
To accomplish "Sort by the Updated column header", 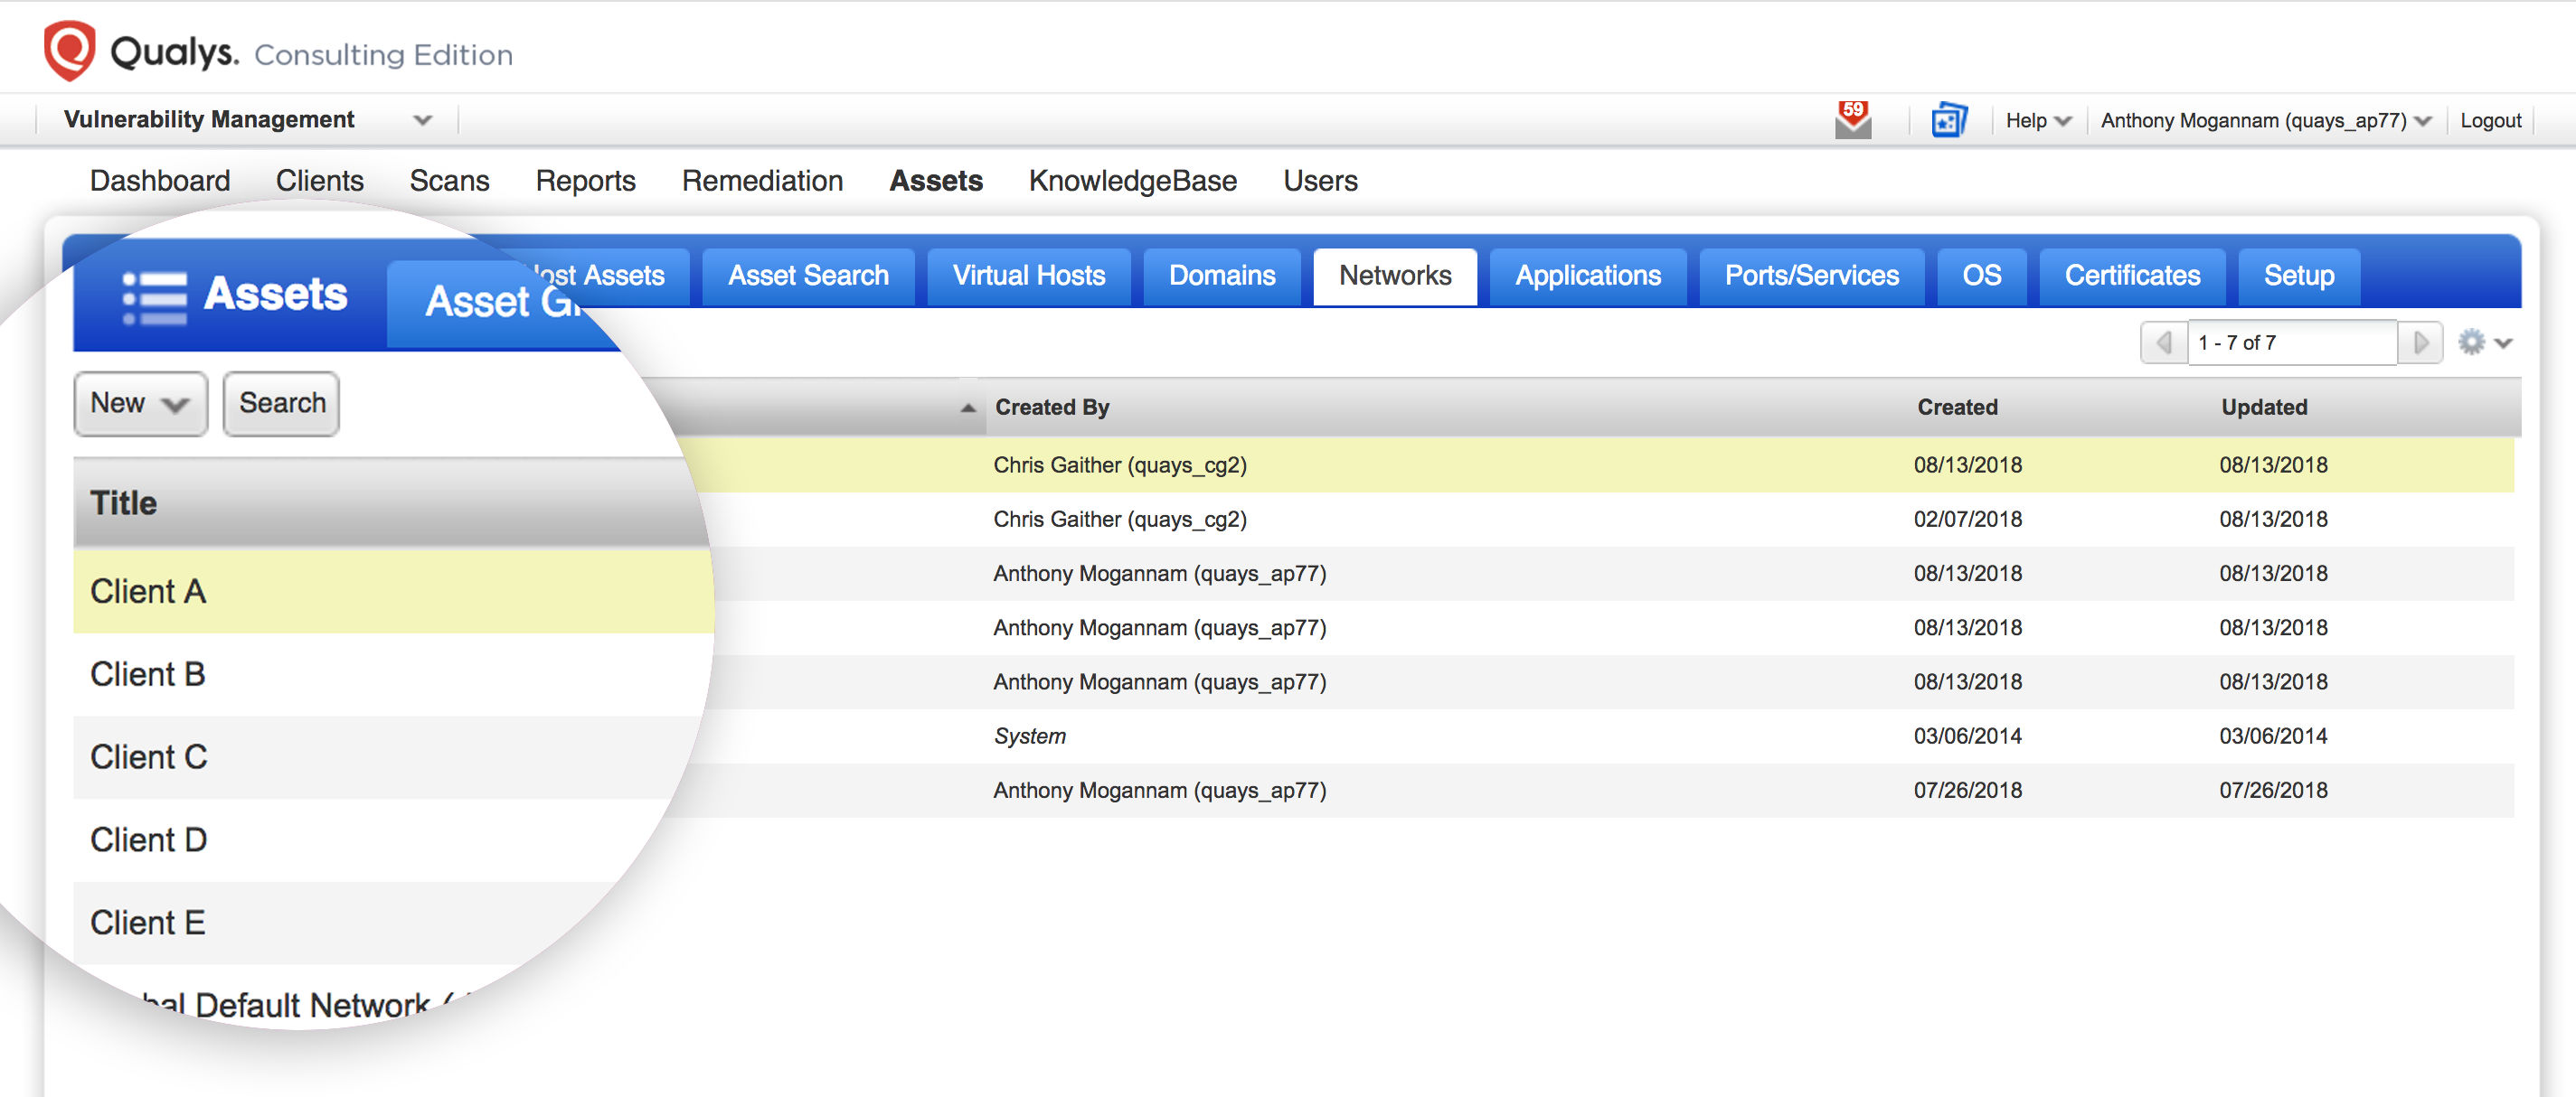I will (x=2264, y=408).
